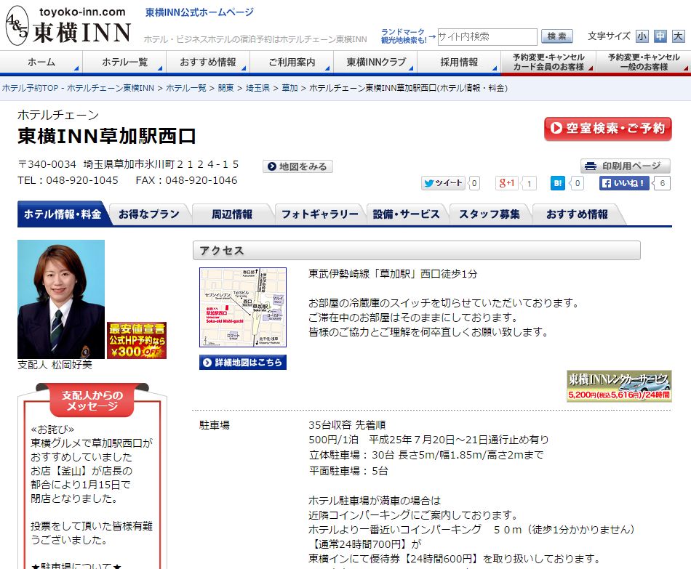The image size is (691, 569).
Task: Open the ホーム navigation menu
Action: coord(41,62)
